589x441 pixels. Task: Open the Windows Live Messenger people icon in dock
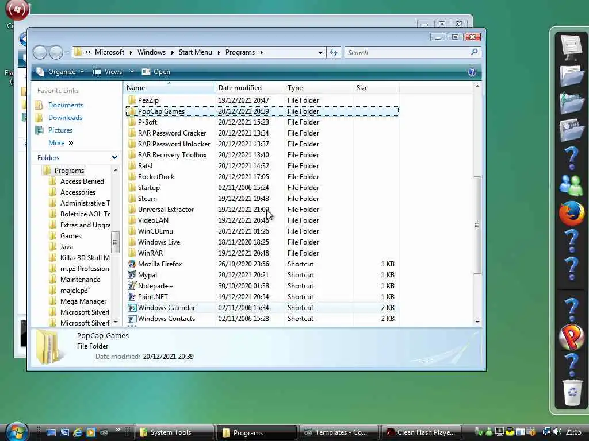(571, 185)
